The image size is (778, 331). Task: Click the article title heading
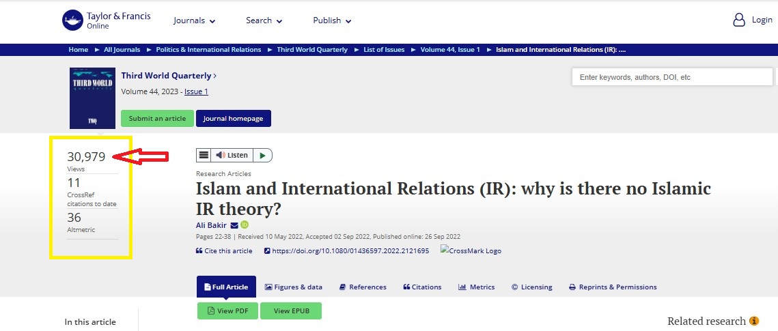point(453,199)
